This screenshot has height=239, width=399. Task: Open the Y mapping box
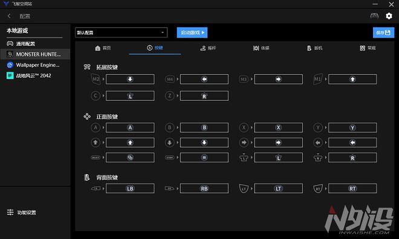352,127
